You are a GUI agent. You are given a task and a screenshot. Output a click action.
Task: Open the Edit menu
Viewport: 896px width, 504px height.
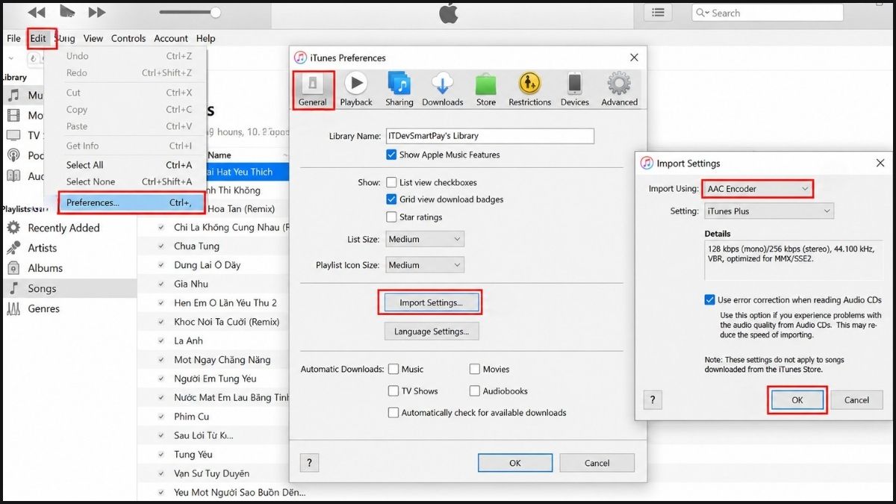coord(38,38)
